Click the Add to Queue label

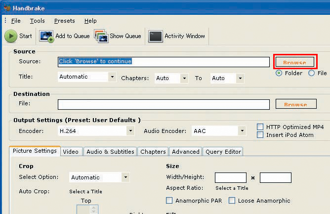73,36
